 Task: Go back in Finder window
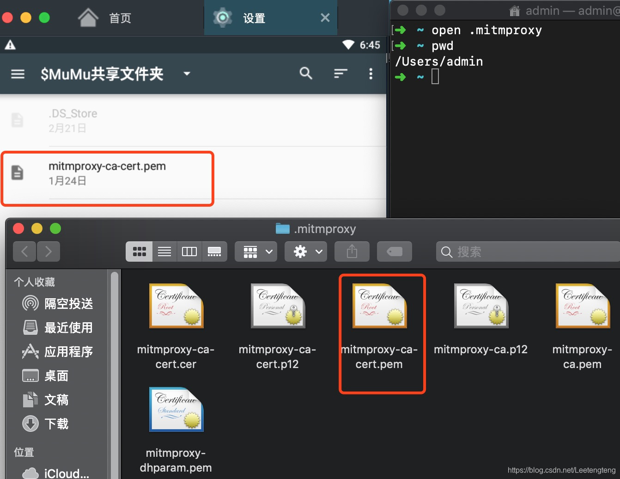25,252
